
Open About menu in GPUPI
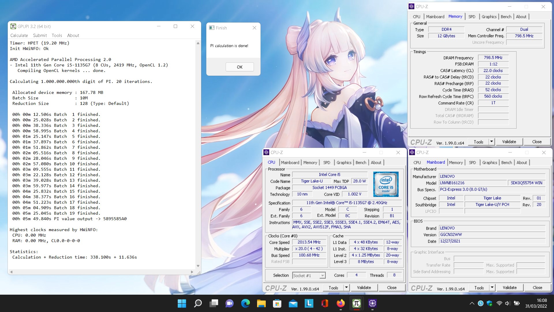pyautogui.click(x=73, y=35)
